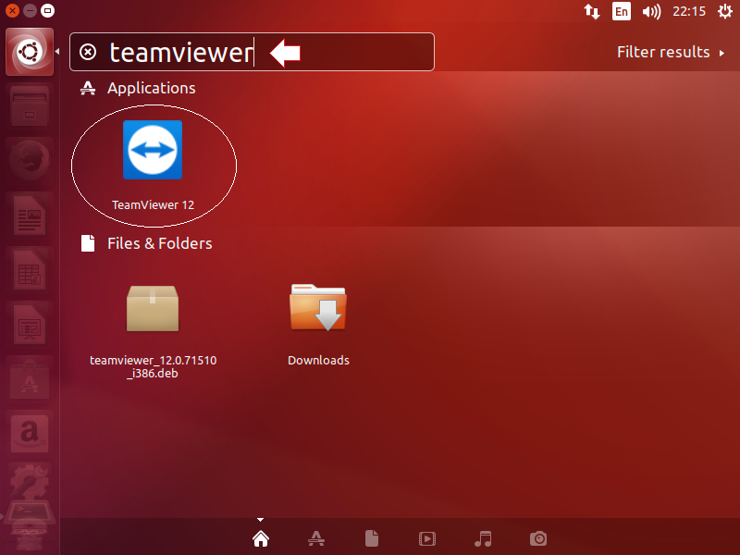This screenshot has width=740, height=555.
Task: Switch to the Applications lens
Action: coord(316,538)
